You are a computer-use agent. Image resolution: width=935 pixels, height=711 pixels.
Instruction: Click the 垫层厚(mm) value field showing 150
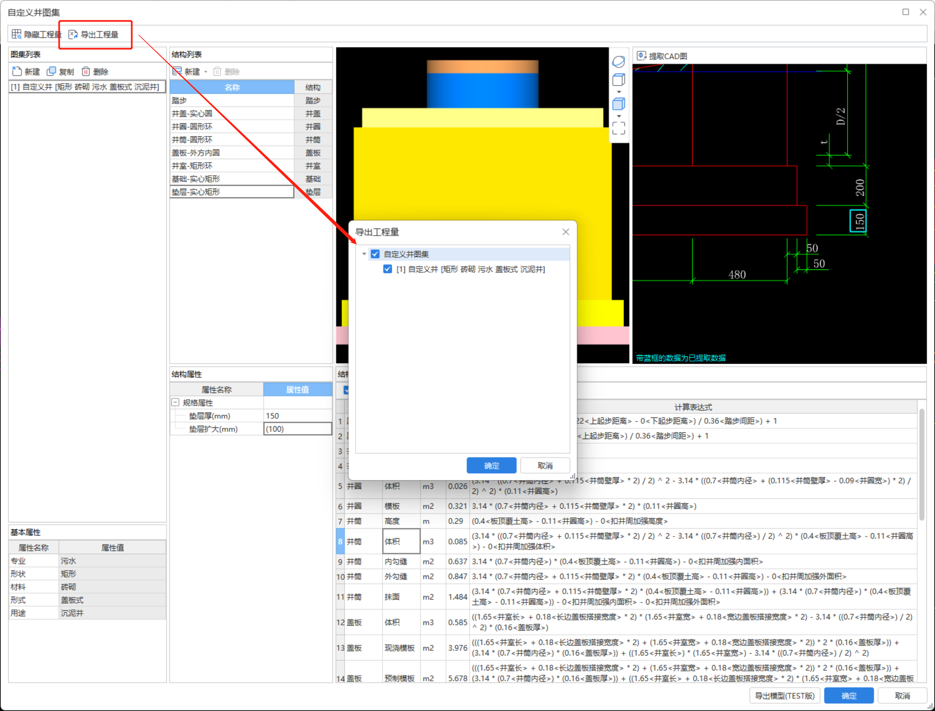point(298,415)
